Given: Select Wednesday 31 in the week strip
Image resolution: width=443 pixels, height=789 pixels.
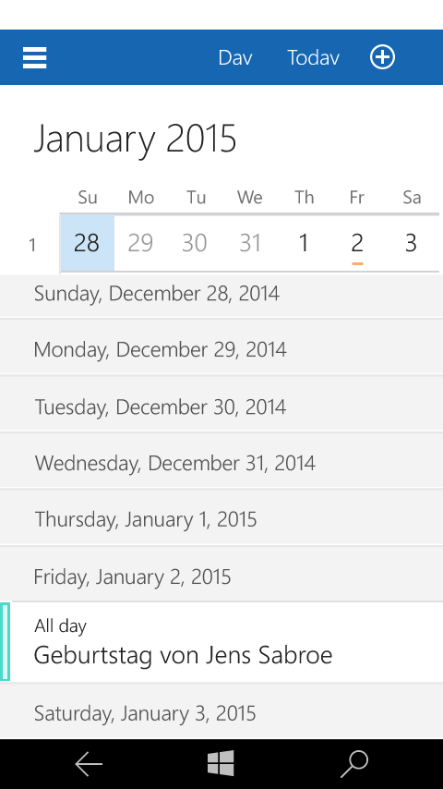Looking at the screenshot, I should pyautogui.click(x=249, y=243).
